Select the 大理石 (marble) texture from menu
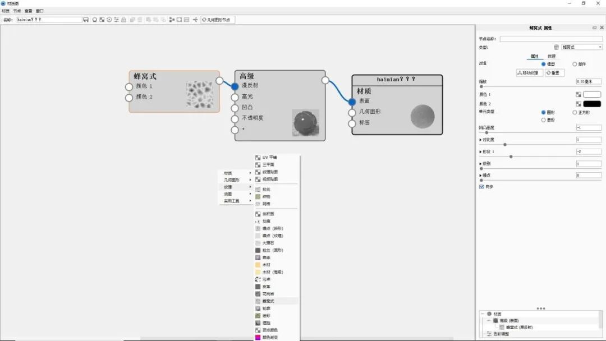The width and height of the screenshot is (606, 341). click(268, 243)
